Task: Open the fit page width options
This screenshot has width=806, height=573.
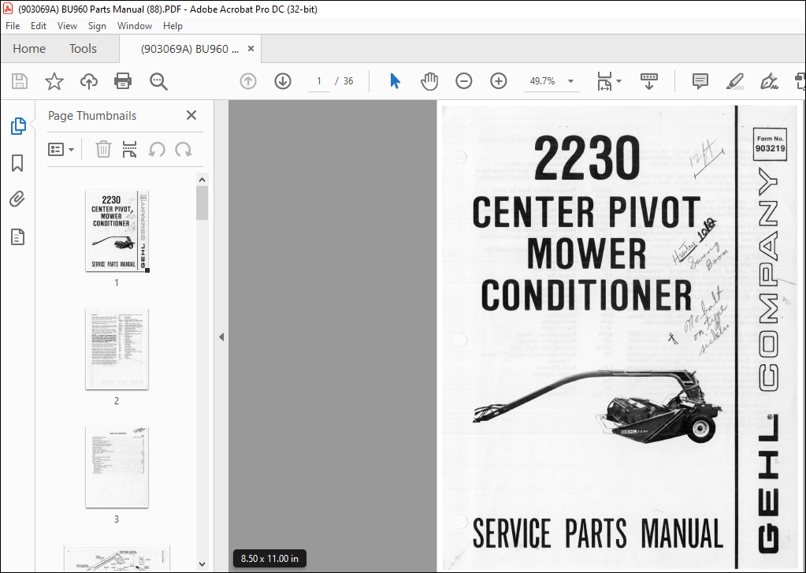Action: tap(609, 81)
